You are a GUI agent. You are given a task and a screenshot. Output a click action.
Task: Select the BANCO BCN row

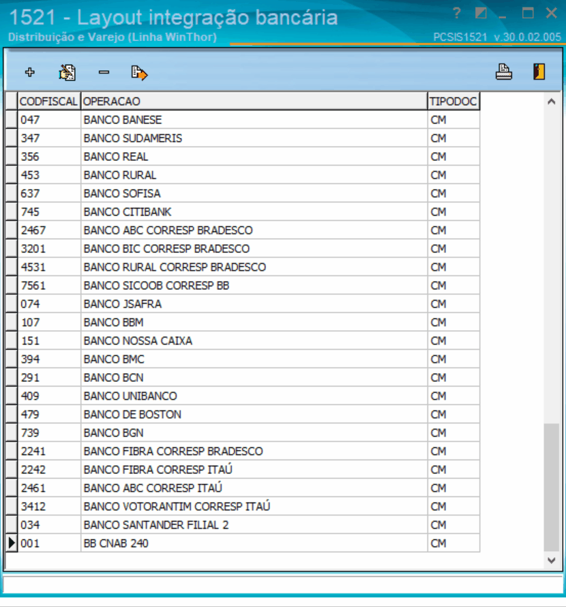243,377
